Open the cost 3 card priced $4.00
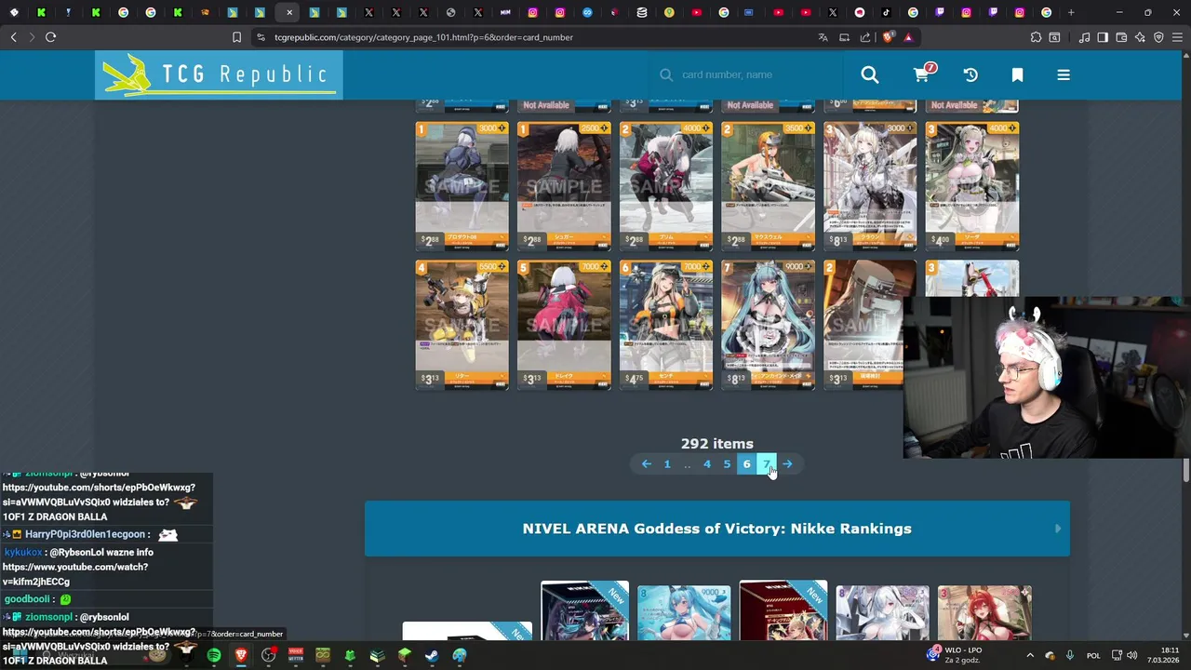Viewport: 1191px width, 670px height. 971,186
